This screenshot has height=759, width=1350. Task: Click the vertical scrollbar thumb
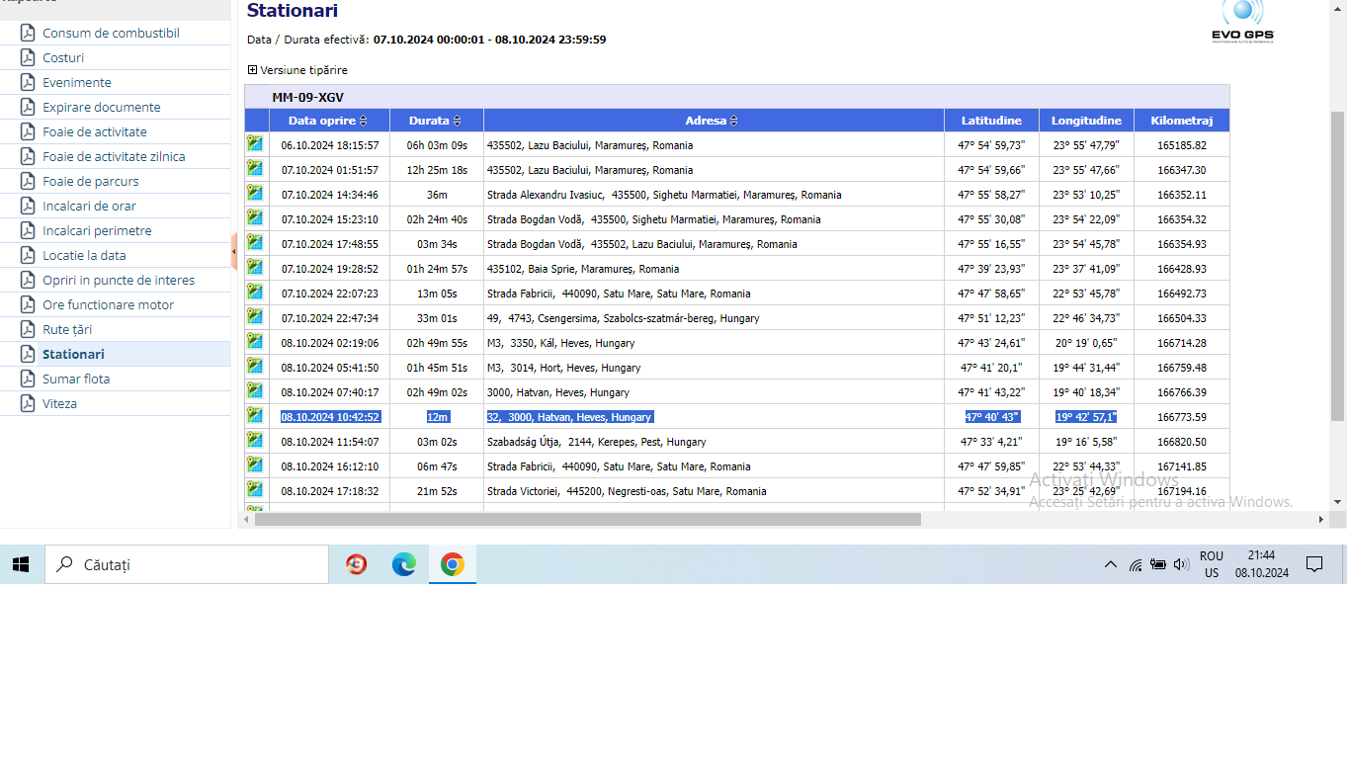click(1338, 267)
